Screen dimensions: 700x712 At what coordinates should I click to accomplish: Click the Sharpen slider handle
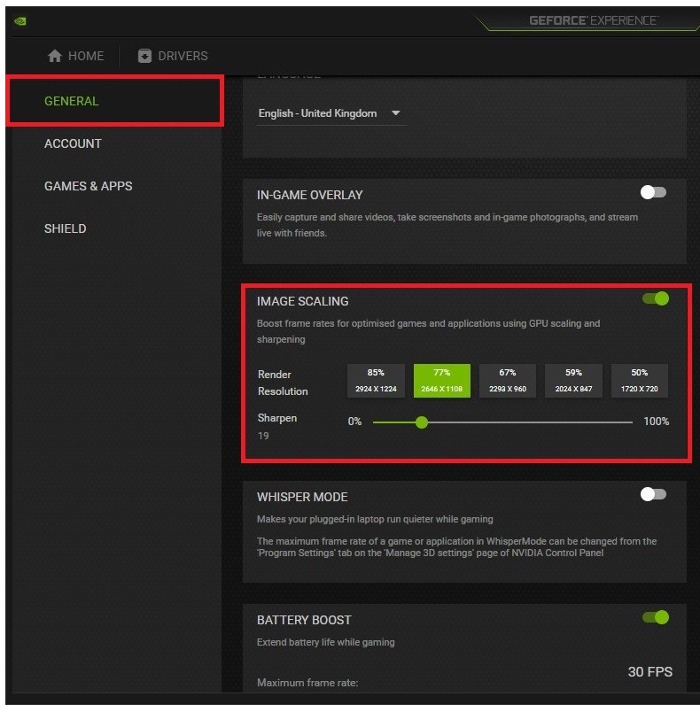point(422,422)
